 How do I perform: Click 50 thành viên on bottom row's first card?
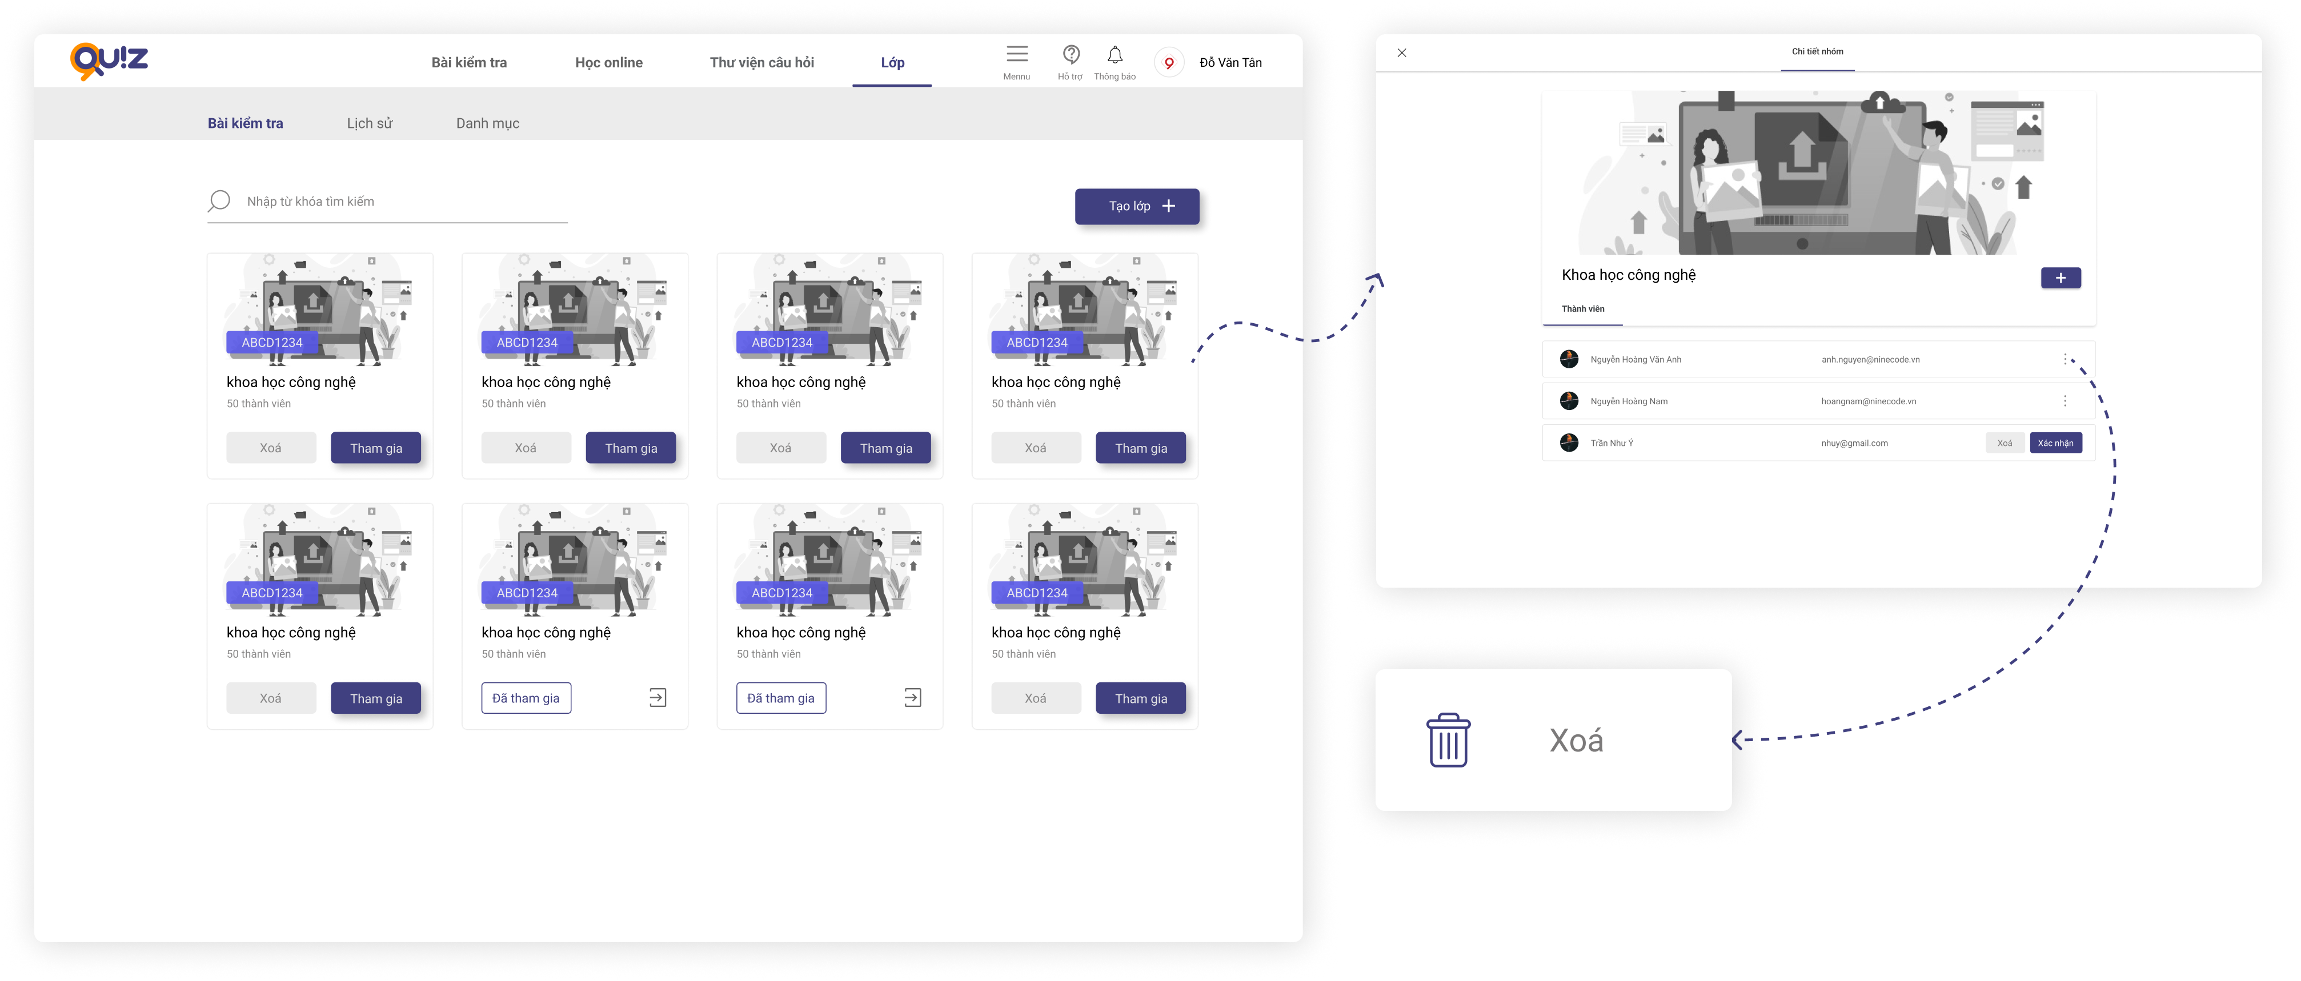(258, 654)
